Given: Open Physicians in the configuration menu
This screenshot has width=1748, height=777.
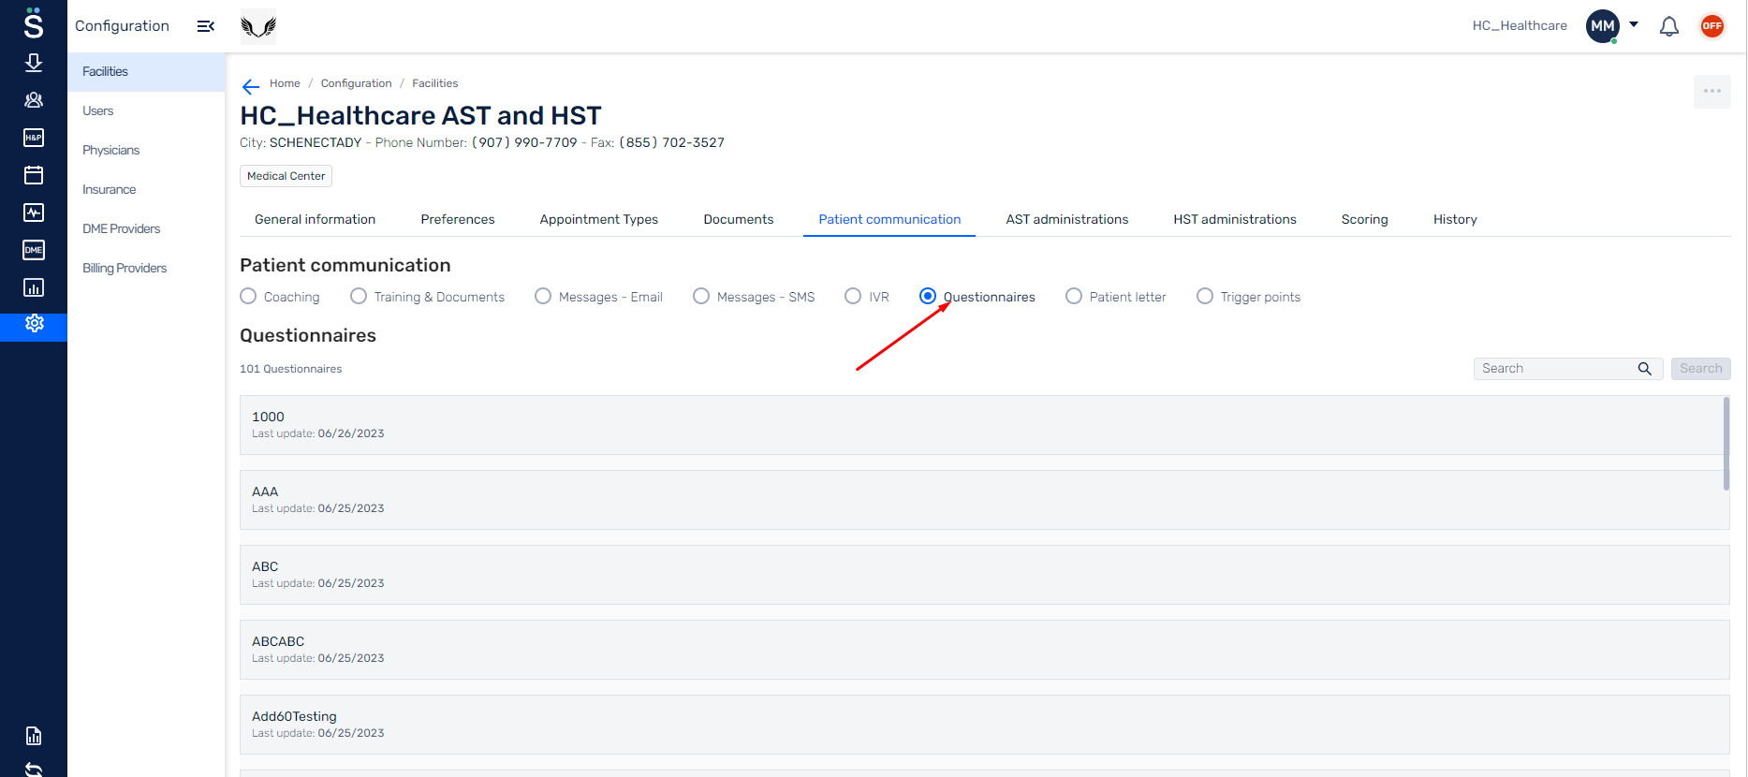Looking at the screenshot, I should click(x=146, y=151).
